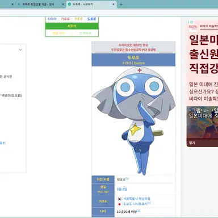Open the 8월 8일 birthday link
The height and width of the screenshot is (218, 218).
click(x=122, y=189)
